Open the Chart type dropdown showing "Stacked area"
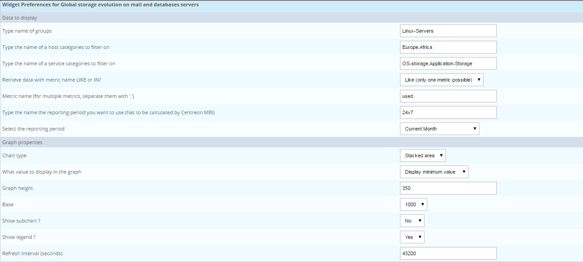 [422, 155]
